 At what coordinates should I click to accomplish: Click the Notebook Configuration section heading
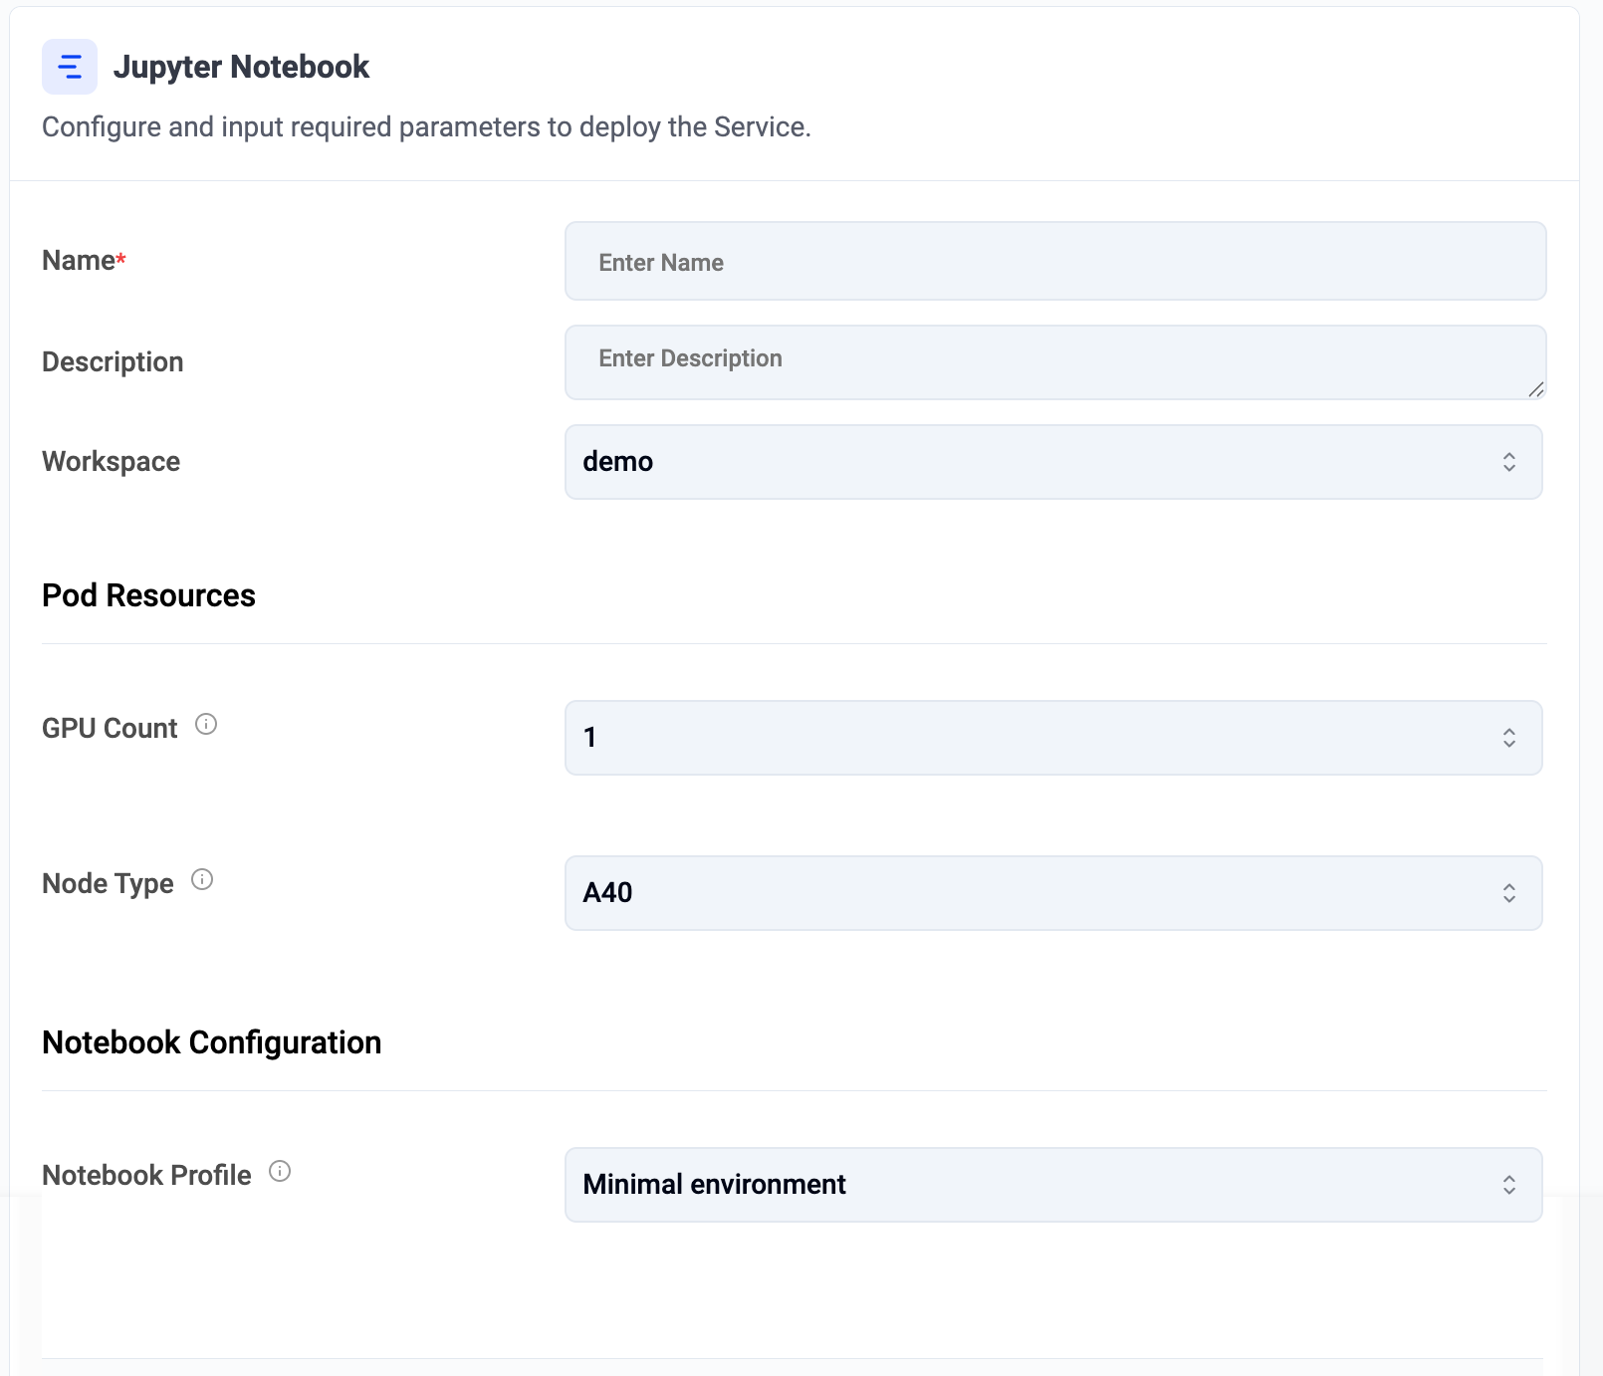coord(211,1042)
